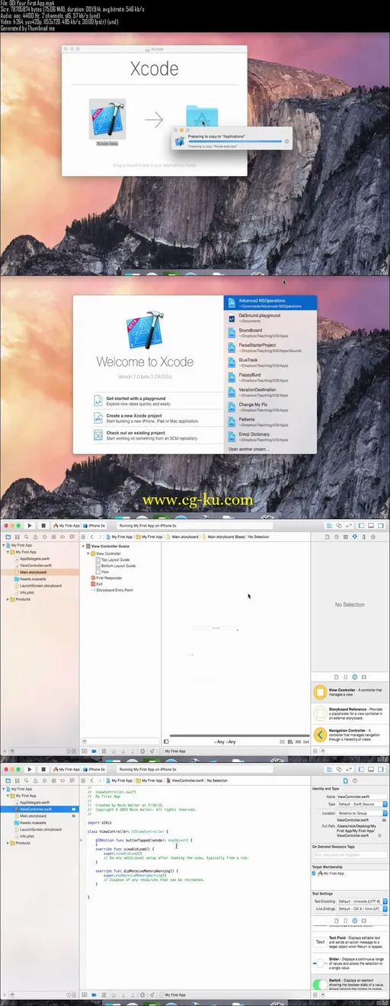Click the Switch object icon in library
The image size is (390, 1006).
pos(320,984)
